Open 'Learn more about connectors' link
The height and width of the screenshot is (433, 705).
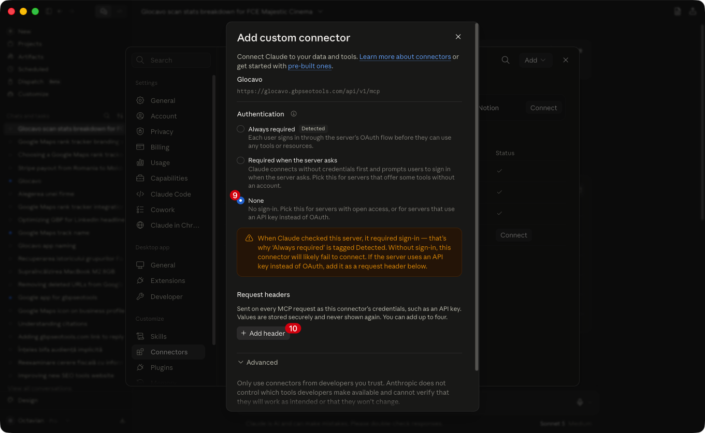pos(405,56)
